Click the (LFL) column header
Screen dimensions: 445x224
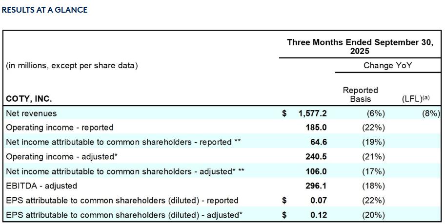(415, 98)
